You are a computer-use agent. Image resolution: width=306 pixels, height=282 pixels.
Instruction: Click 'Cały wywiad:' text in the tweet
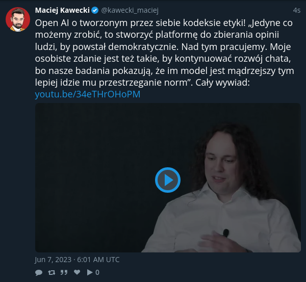[222, 82]
